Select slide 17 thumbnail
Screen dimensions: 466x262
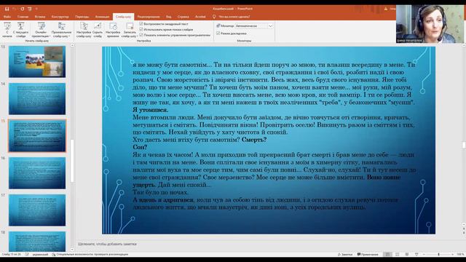pos(37,210)
